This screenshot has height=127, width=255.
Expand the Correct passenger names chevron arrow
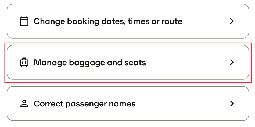click(x=232, y=103)
